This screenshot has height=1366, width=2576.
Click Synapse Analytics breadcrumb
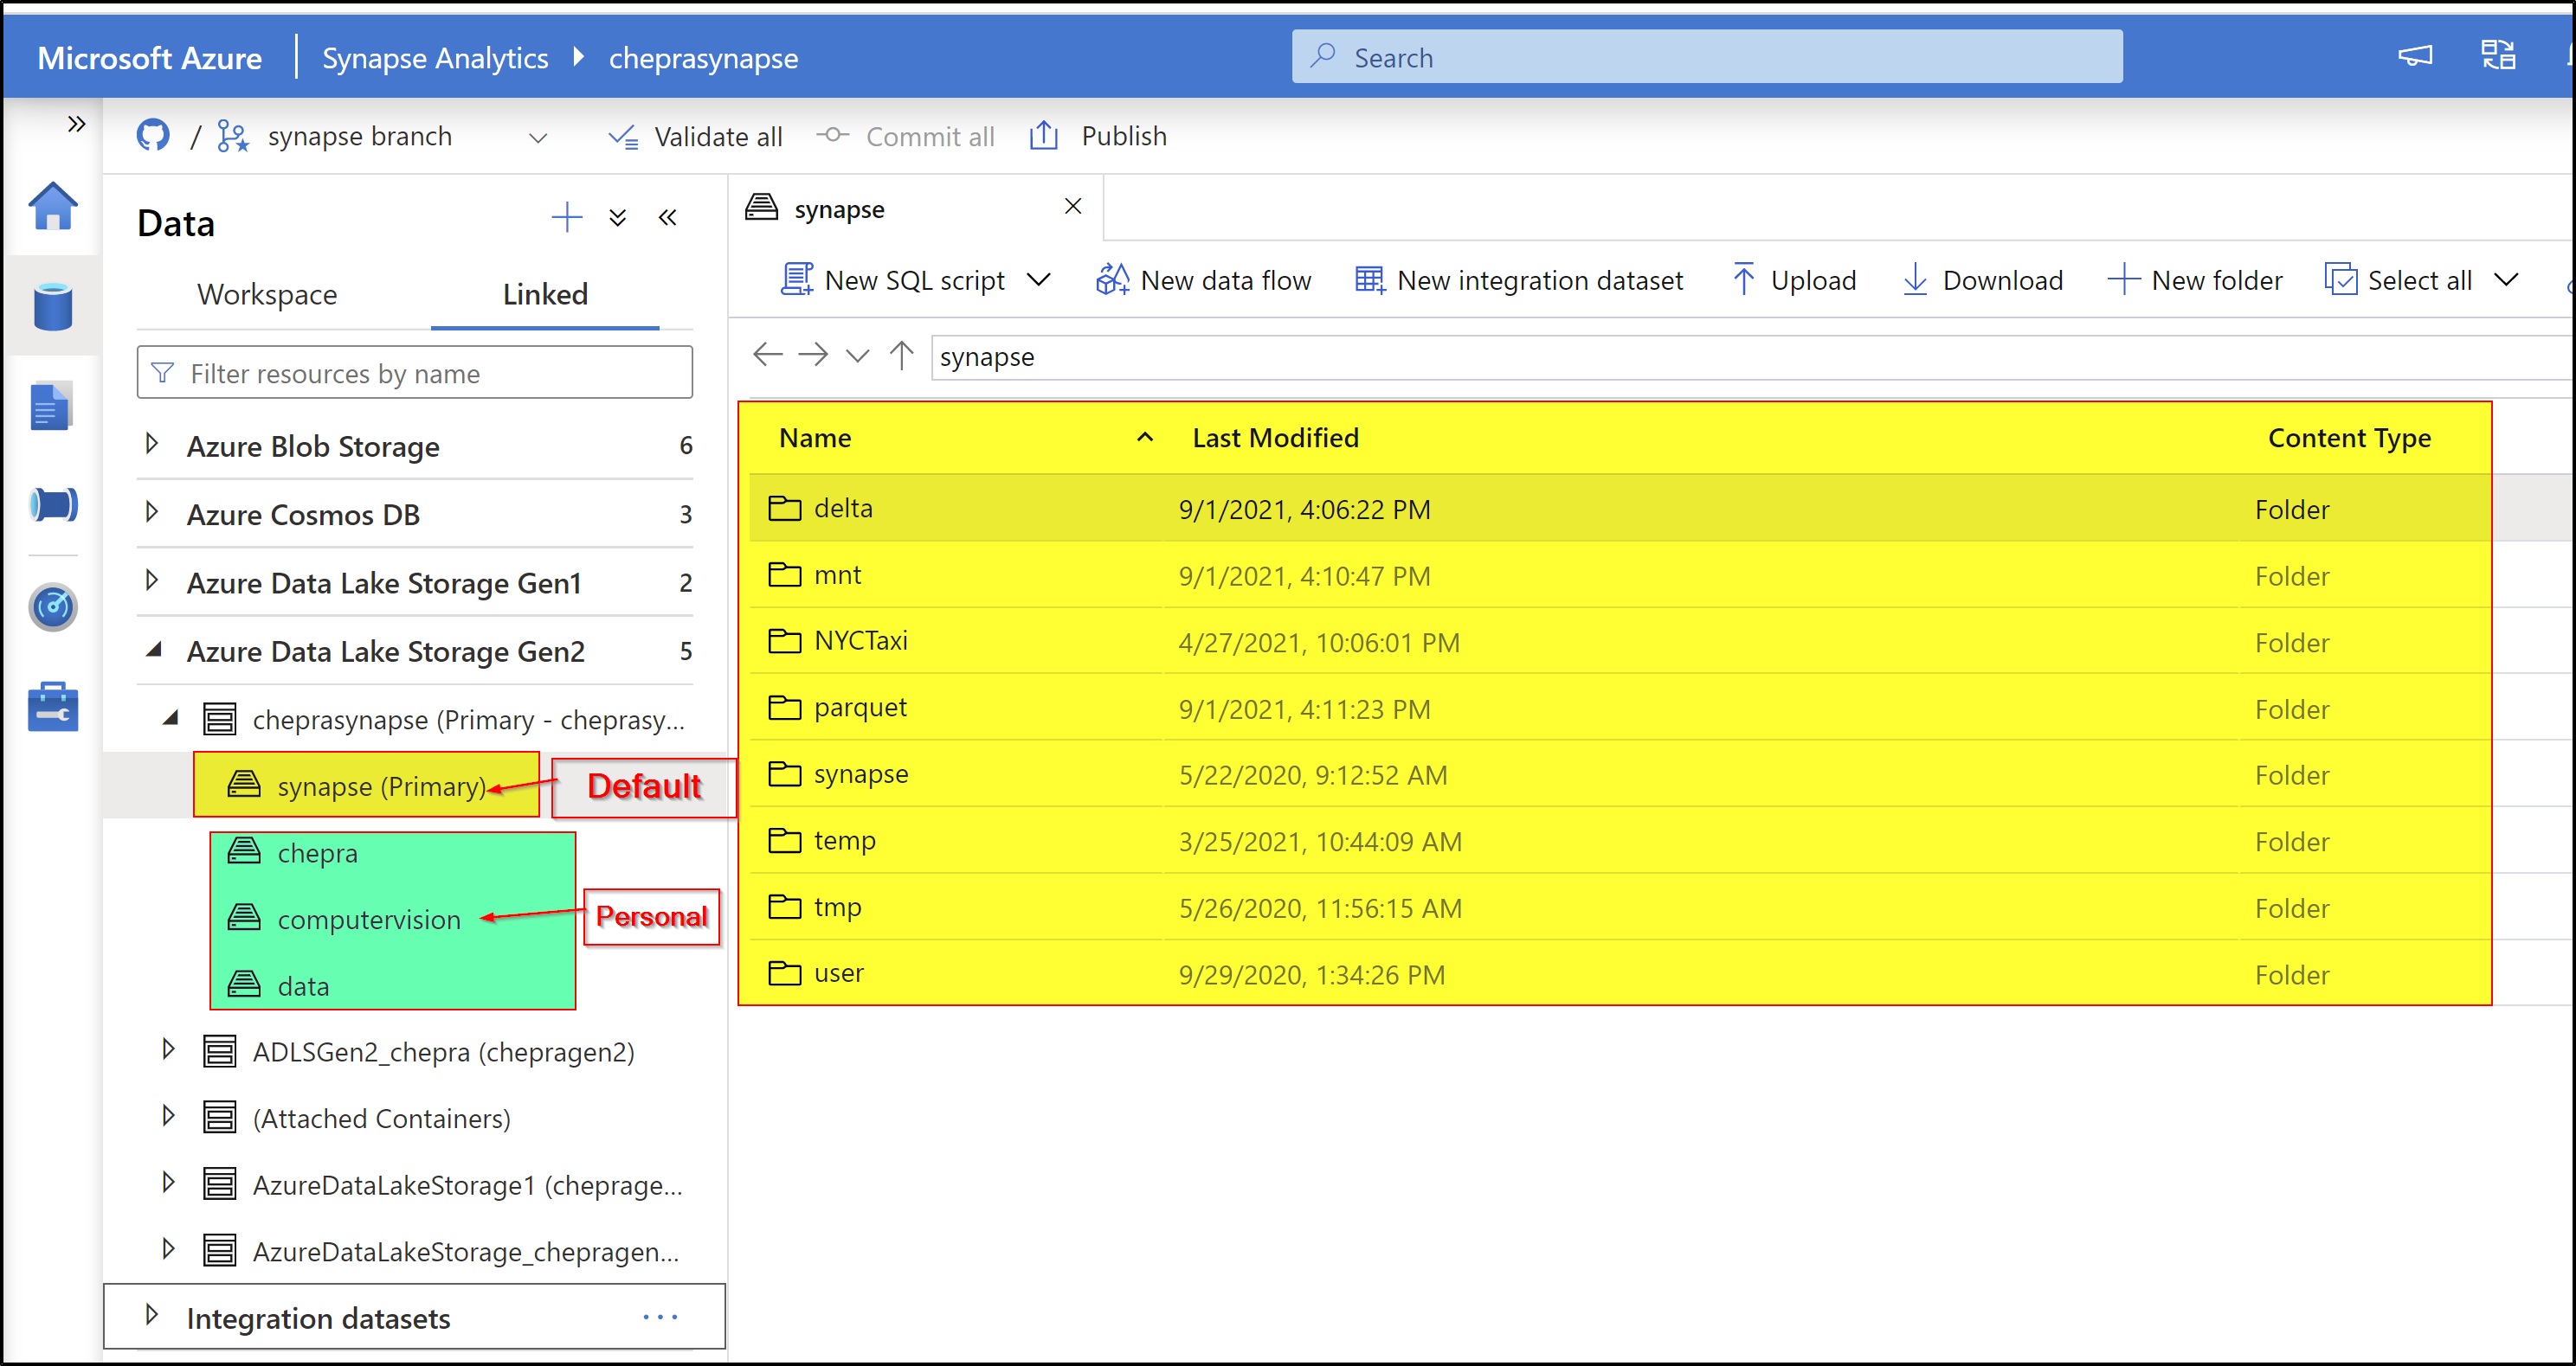[x=435, y=58]
